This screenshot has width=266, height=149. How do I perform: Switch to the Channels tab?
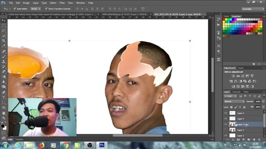point(236,92)
